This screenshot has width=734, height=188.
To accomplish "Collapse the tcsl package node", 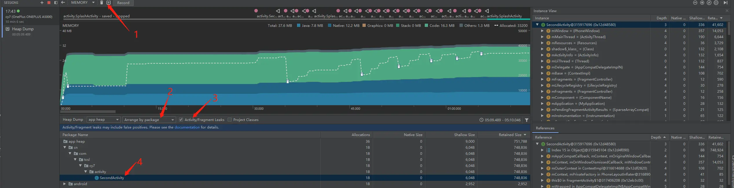I will coord(75,160).
